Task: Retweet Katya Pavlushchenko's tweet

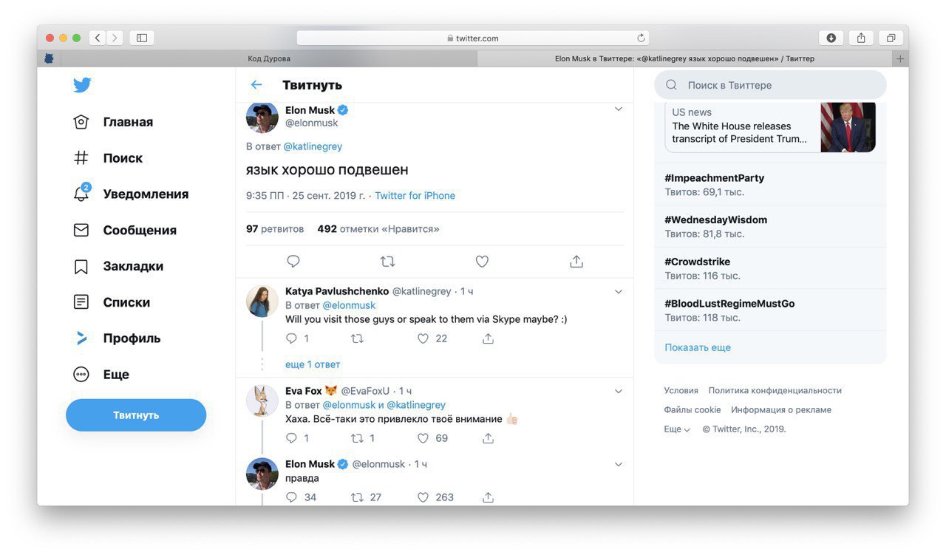Action: [357, 338]
